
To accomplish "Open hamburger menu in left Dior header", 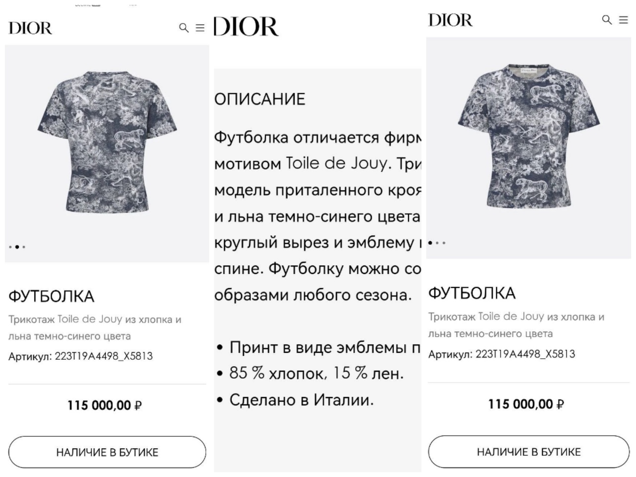I will tap(200, 28).
